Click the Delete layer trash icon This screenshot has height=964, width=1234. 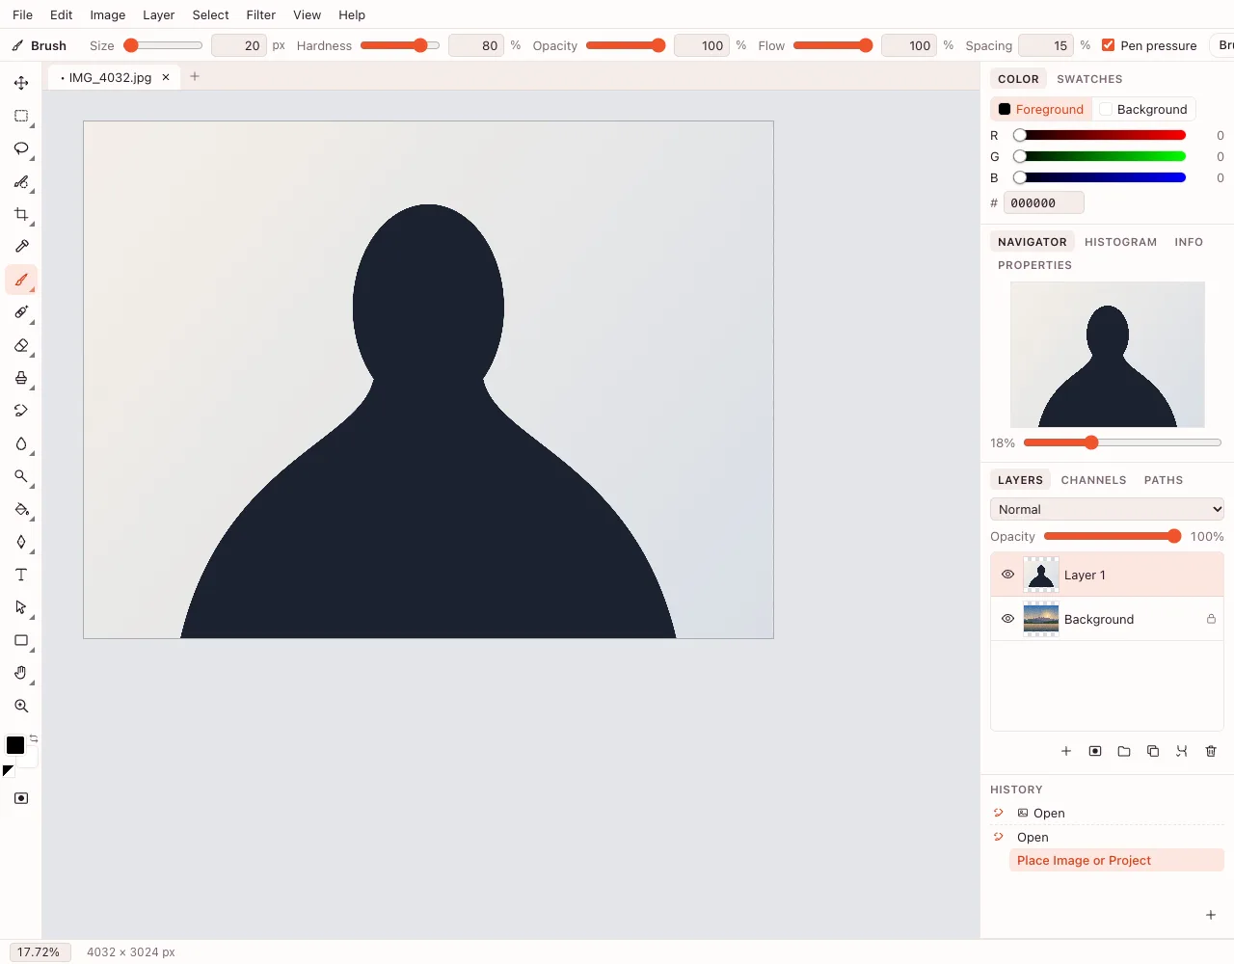click(1211, 751)
